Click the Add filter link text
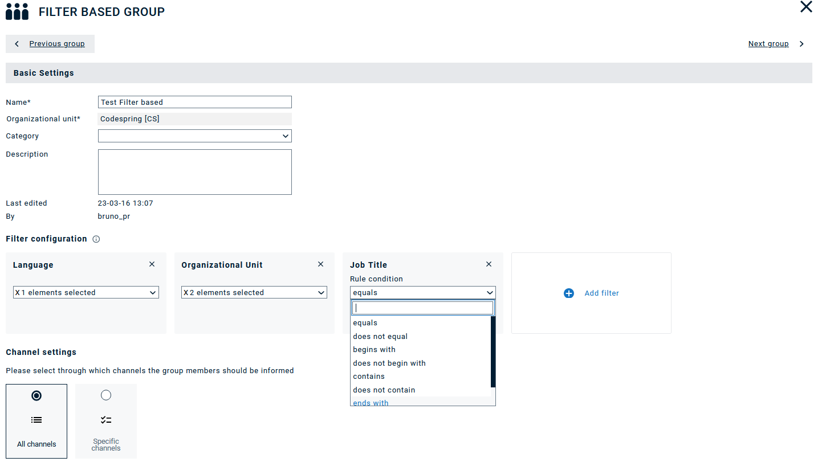This screenshot has width=834, height=466. click(x=601, y=293)
